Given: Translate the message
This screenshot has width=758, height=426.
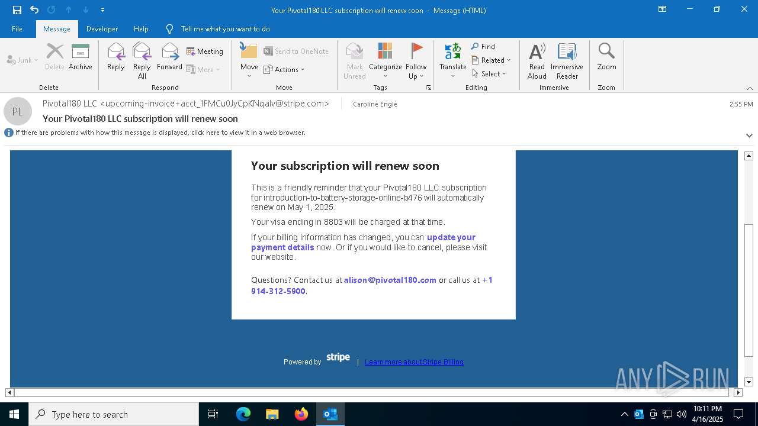Looking at the screenshot, I should click(453, 60).
